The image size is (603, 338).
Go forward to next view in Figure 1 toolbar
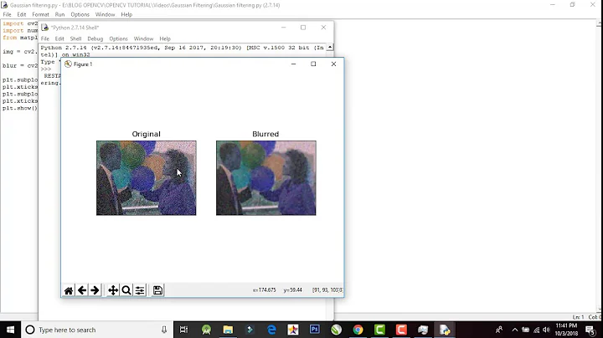coord(95,290)
